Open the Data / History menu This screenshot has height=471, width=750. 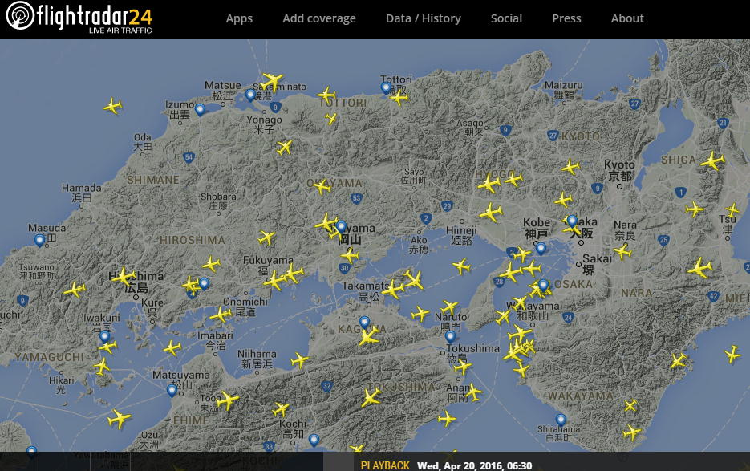(x=423, y=18)
